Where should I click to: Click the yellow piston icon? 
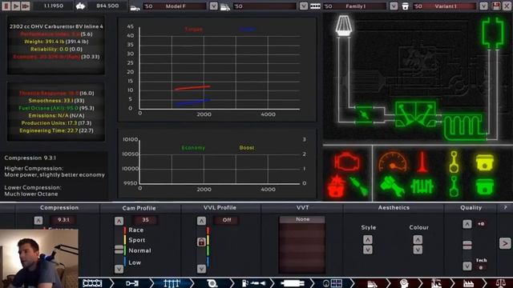(x=484, y=162)
